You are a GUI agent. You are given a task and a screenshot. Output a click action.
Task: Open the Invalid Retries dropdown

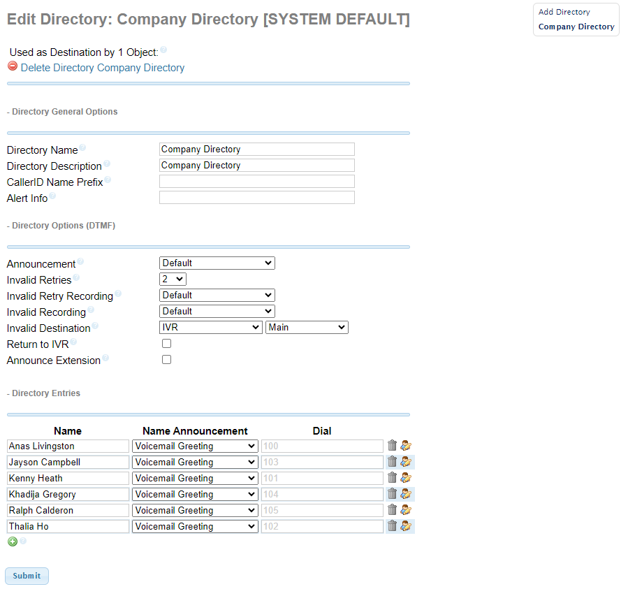(172, 278)
